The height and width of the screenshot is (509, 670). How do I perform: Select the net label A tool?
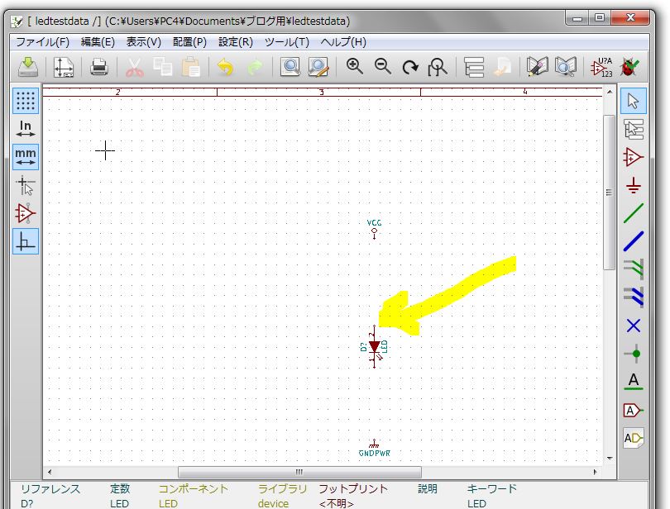pyautogui.click(x=634, y=382)
